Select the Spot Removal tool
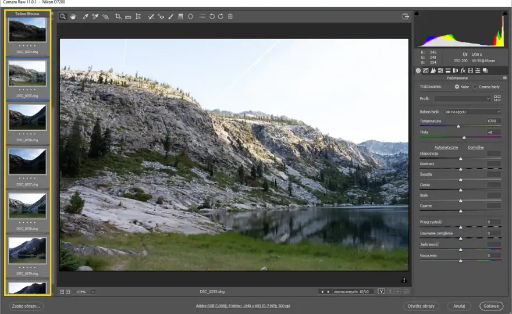The height and width of the screenshot is (314, 512). [x=151, y=16]
